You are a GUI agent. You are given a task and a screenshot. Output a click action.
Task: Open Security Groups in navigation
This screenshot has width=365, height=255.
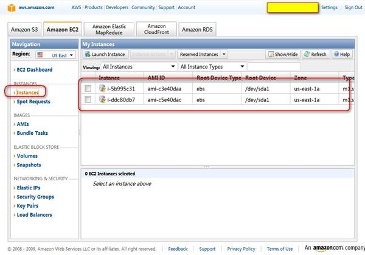pyautogui.click(x=35, y=197)
